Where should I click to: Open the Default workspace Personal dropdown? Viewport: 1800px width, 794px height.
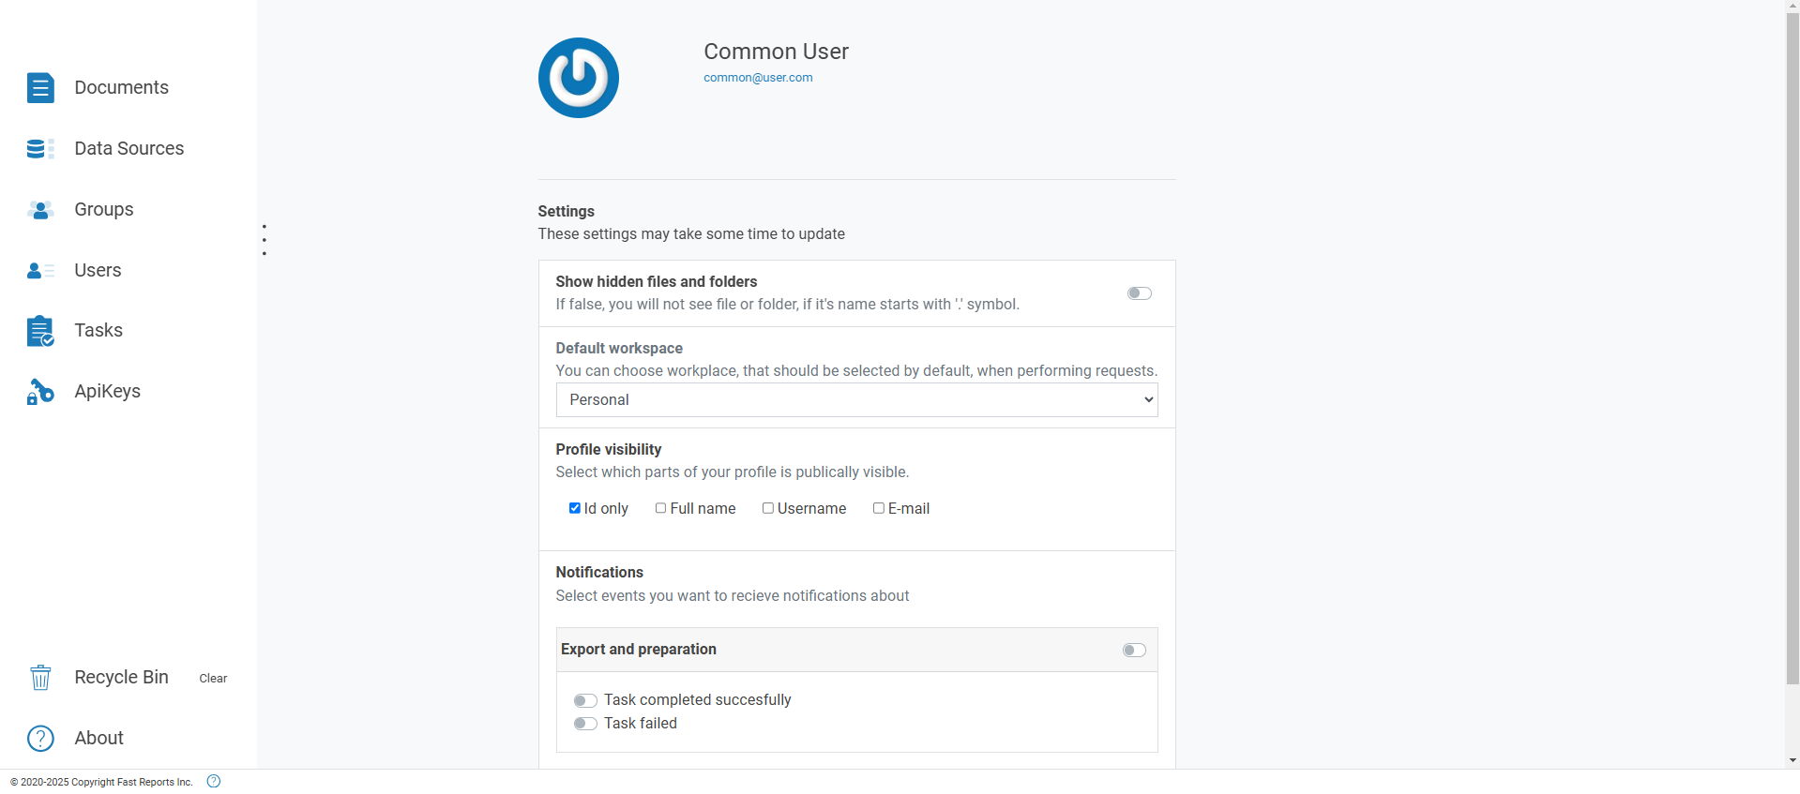point(856,400)
